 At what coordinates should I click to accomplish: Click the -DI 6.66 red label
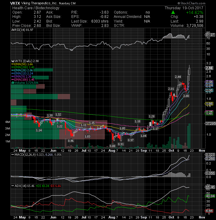pyautogui.click(x=56, y=186)
